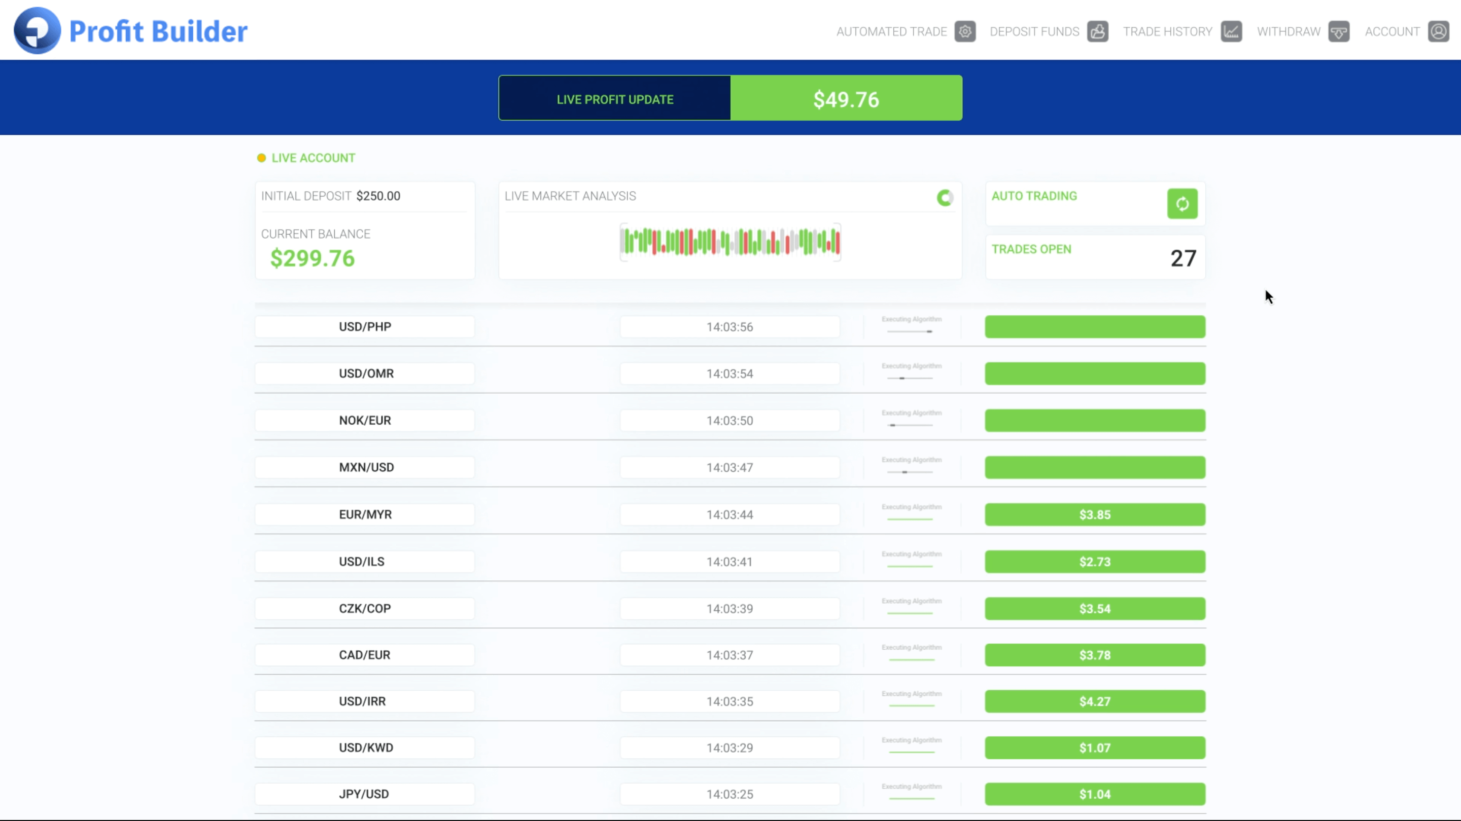
Task: Click the 14:03:44 trade time
Action: pos(730,515)
